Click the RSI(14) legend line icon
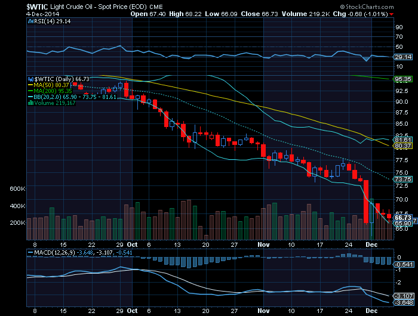This screenshot has height=316, width=418. 30,21
